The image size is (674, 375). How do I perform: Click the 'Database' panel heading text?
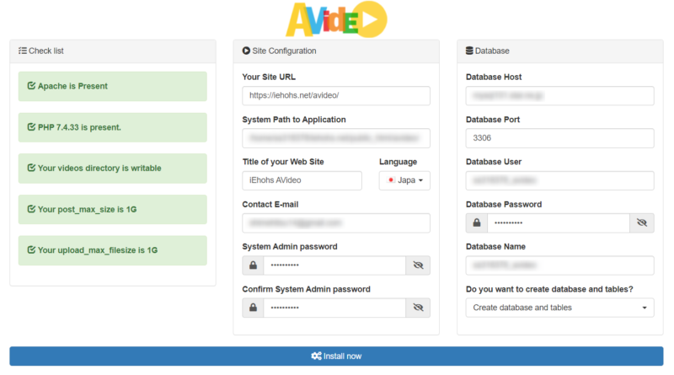(492, 51)
